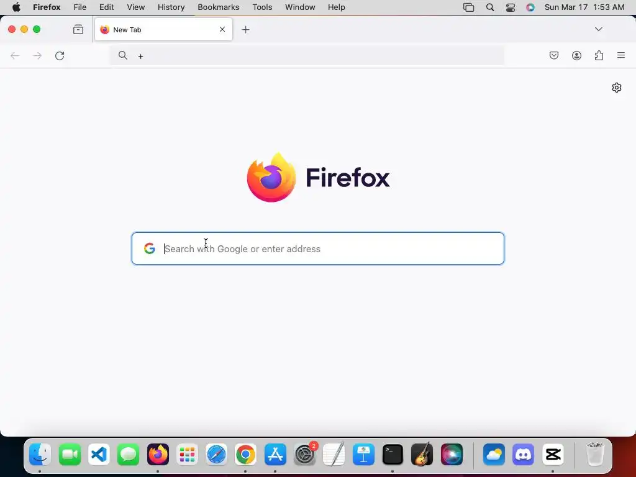Screen dimensions: 636x477
Task: Open Spotlight search in menu bar
Action: pyautogui.click(x=490, y=7)
